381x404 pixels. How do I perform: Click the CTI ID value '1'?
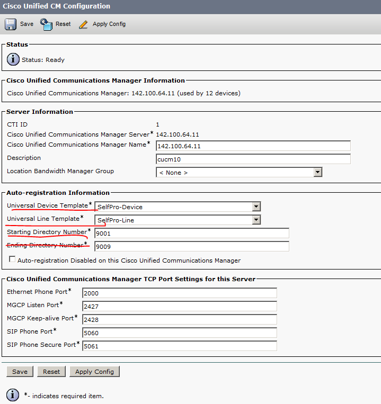point(157,125)
